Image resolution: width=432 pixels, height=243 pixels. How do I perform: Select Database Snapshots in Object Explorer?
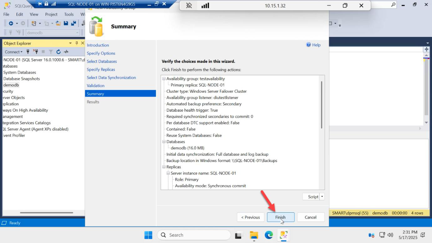pos(22,79)
